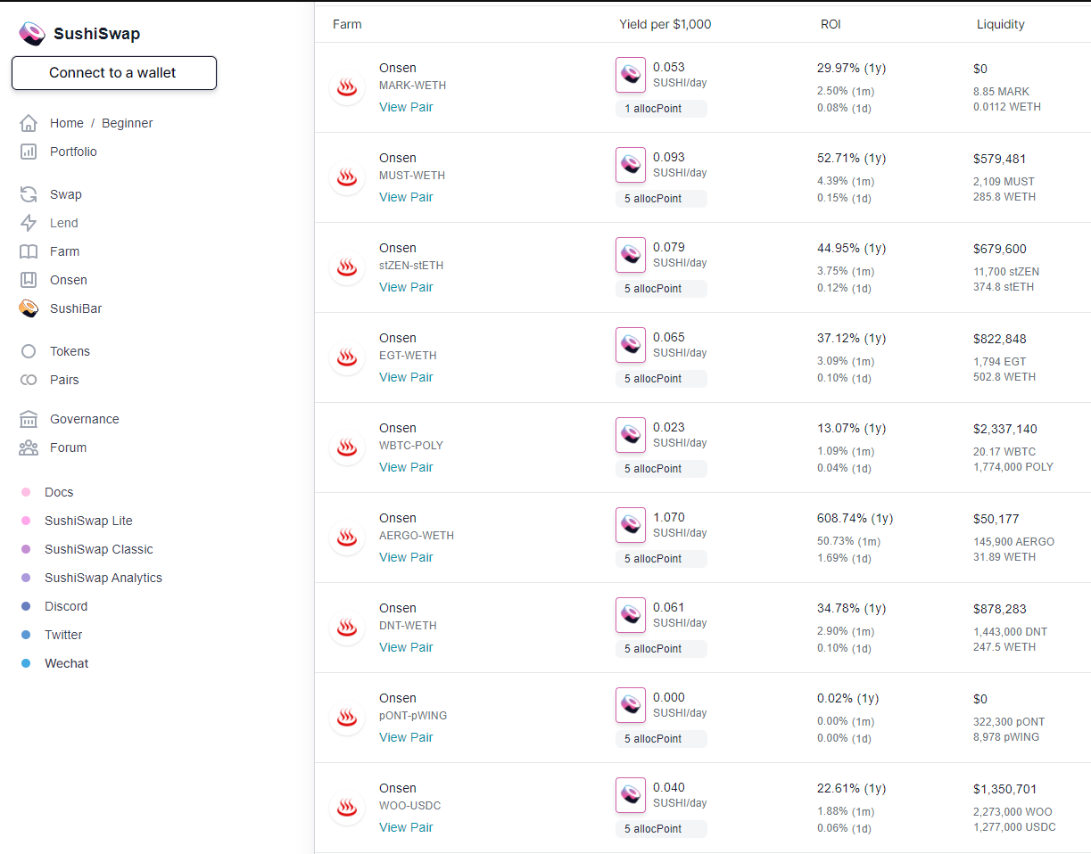Click the onsen icon for WOO-USDC farm

pos(347,808)
